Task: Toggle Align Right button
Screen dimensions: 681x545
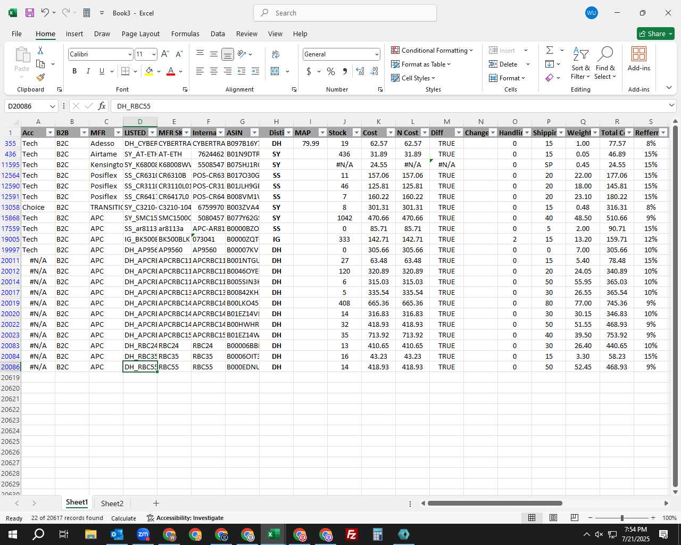Action: pyautogui.click(x=228, y=71)
